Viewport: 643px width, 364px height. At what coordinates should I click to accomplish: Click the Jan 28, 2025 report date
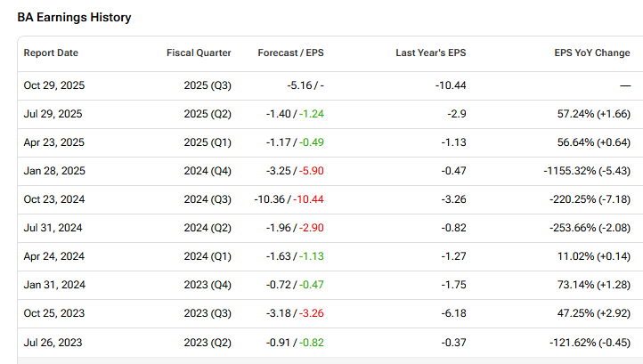tap(54, 171)
